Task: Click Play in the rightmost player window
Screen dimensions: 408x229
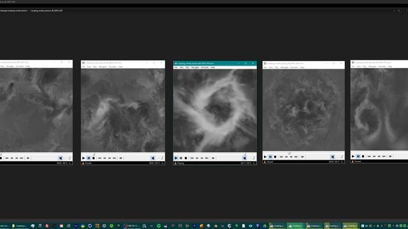Action: pyautogui.click(x=353, y=156)
